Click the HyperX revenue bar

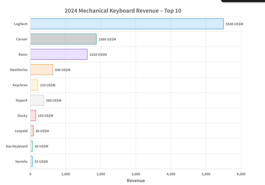37,100
